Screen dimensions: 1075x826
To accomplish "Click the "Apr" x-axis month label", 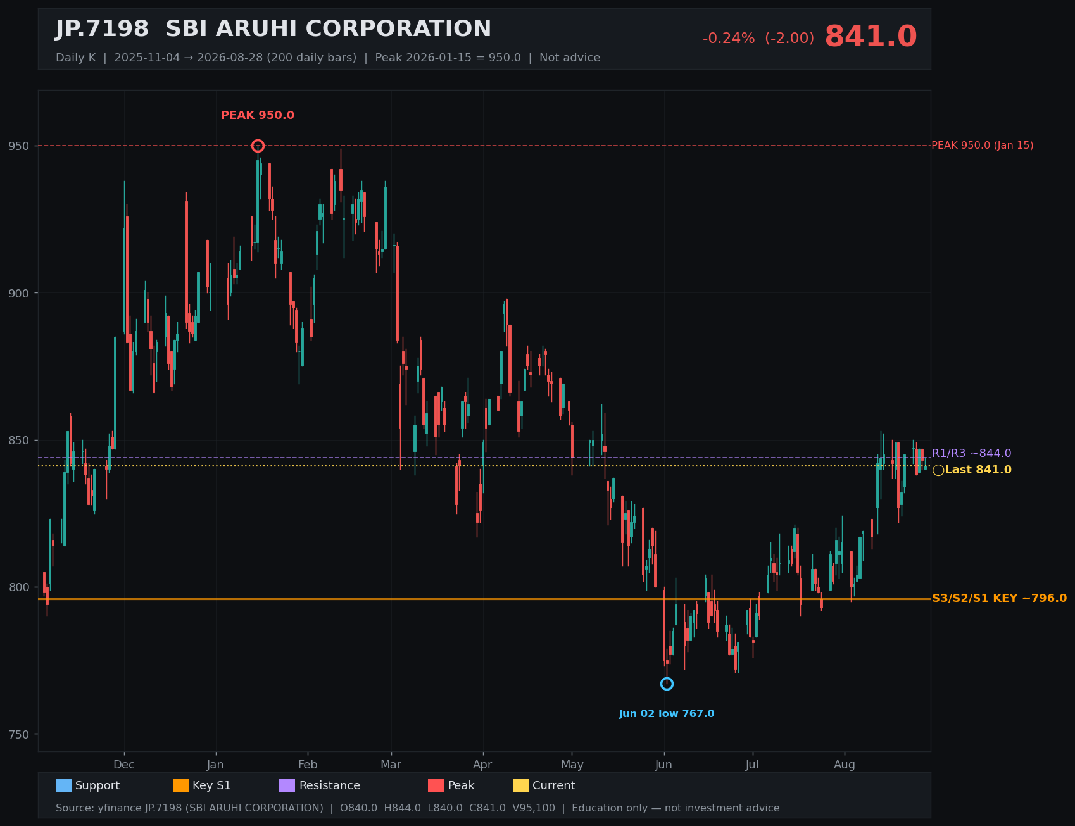I will (x=482, y=765).
